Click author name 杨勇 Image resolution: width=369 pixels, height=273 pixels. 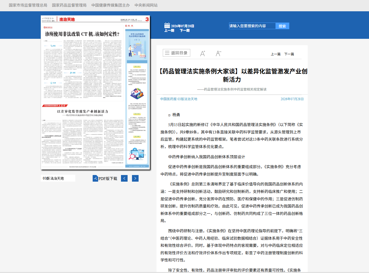click(x=176, y=115)
